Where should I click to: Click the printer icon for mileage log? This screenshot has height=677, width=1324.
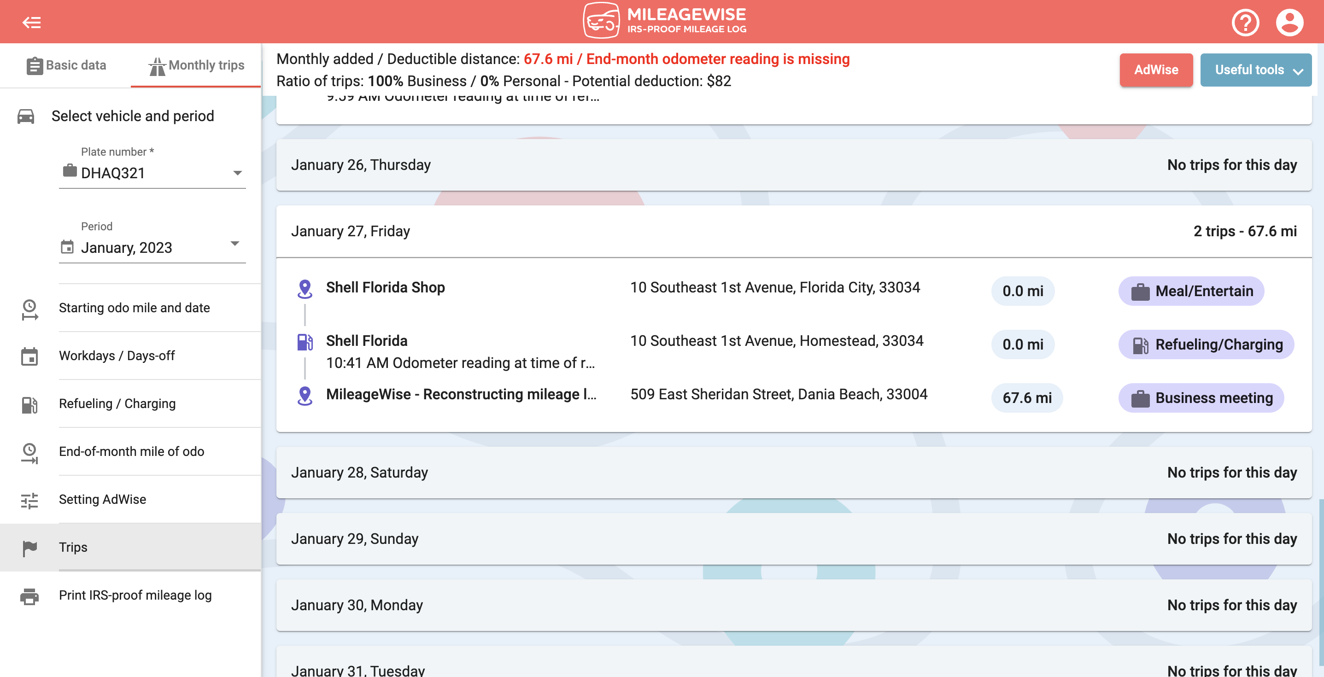(x=29, y=596)
